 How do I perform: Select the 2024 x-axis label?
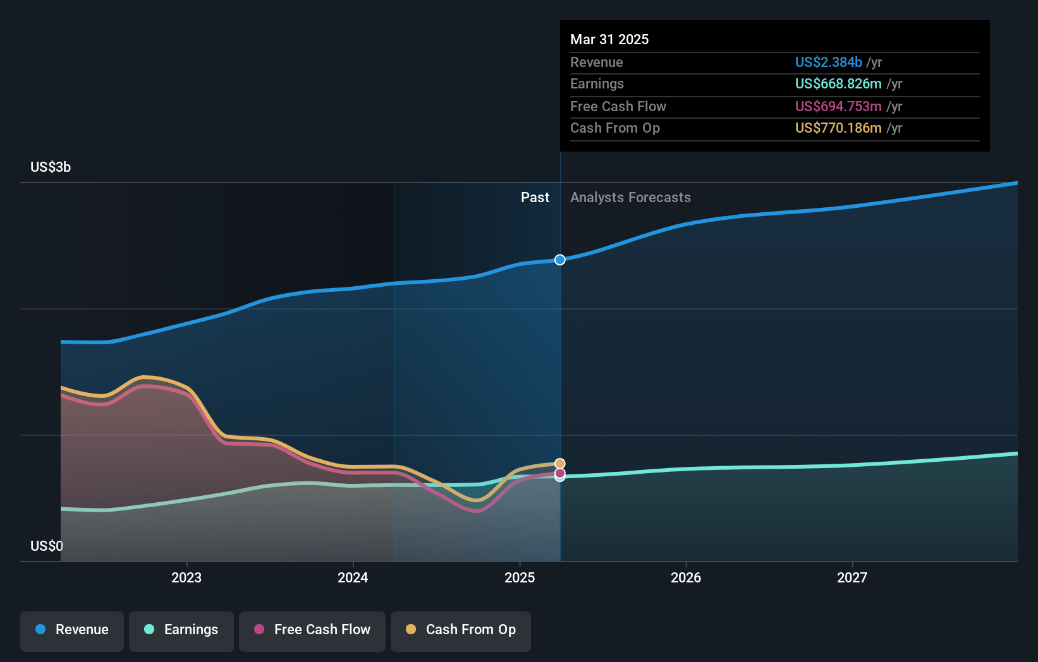(x=353, y=577)
